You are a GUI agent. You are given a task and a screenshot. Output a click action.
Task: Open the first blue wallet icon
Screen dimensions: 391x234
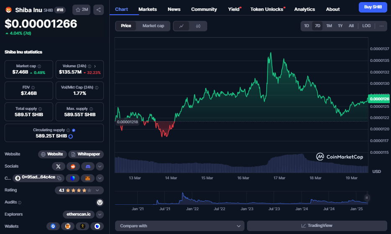tap(53, 226)
